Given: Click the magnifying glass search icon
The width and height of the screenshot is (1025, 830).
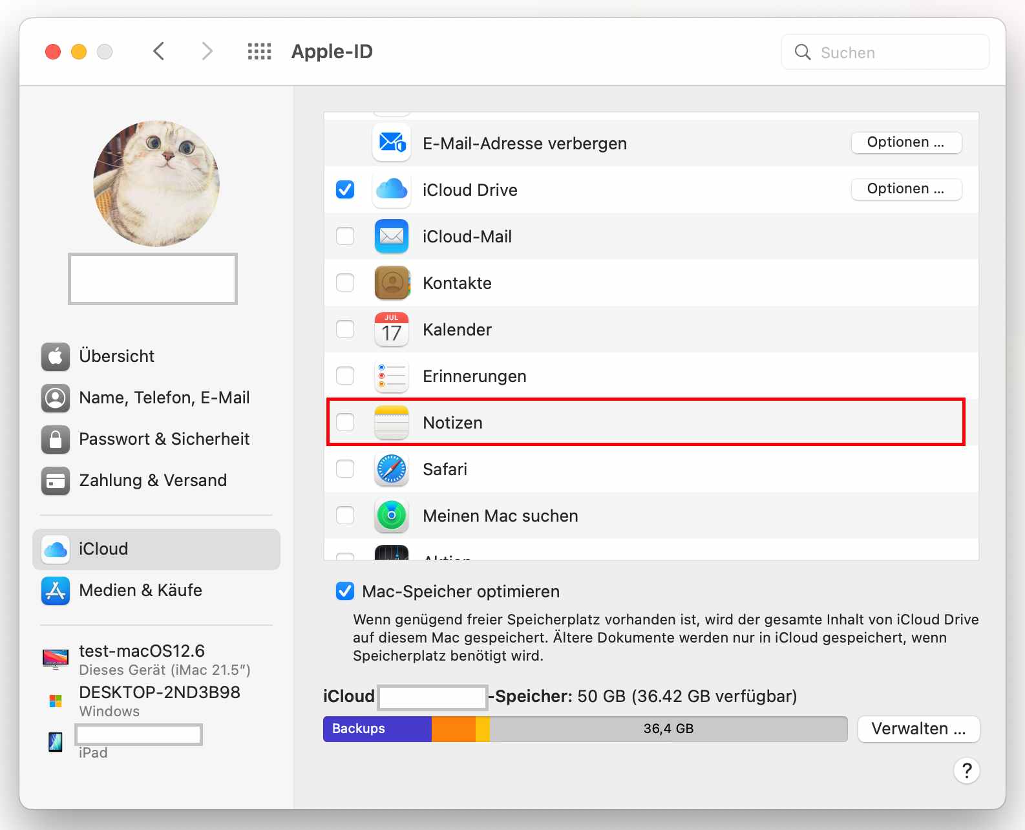Looking at the screenshot, I should point(803,52).
